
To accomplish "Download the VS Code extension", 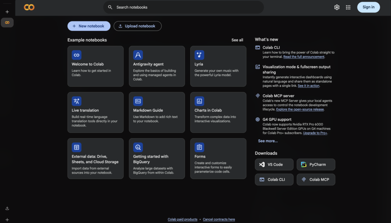I will tap(274, 164).
